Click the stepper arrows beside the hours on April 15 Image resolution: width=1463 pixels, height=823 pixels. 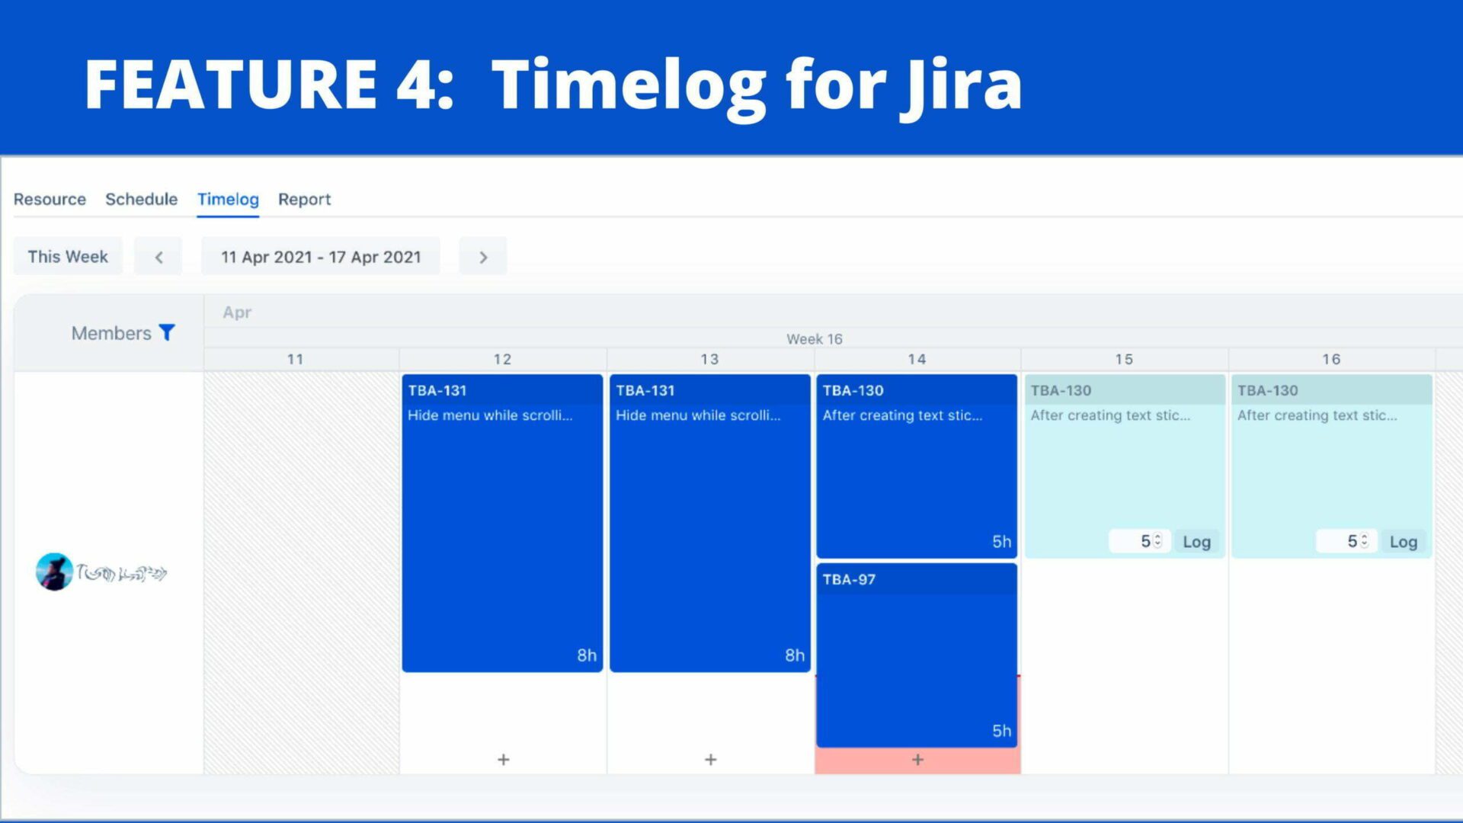point(1160,541)
